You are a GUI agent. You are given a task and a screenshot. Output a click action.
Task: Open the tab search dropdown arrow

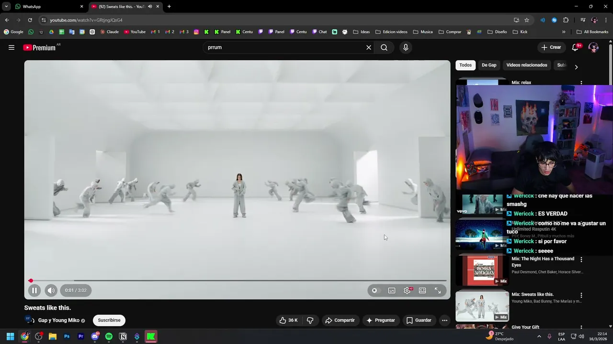click(6, 7)
